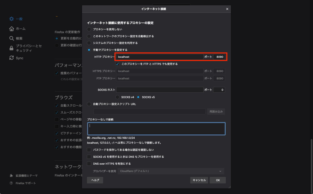Open the 一般 category label in sidebar
The height and width of the screenshot is (194, 313).
click(x=19, y=19)
